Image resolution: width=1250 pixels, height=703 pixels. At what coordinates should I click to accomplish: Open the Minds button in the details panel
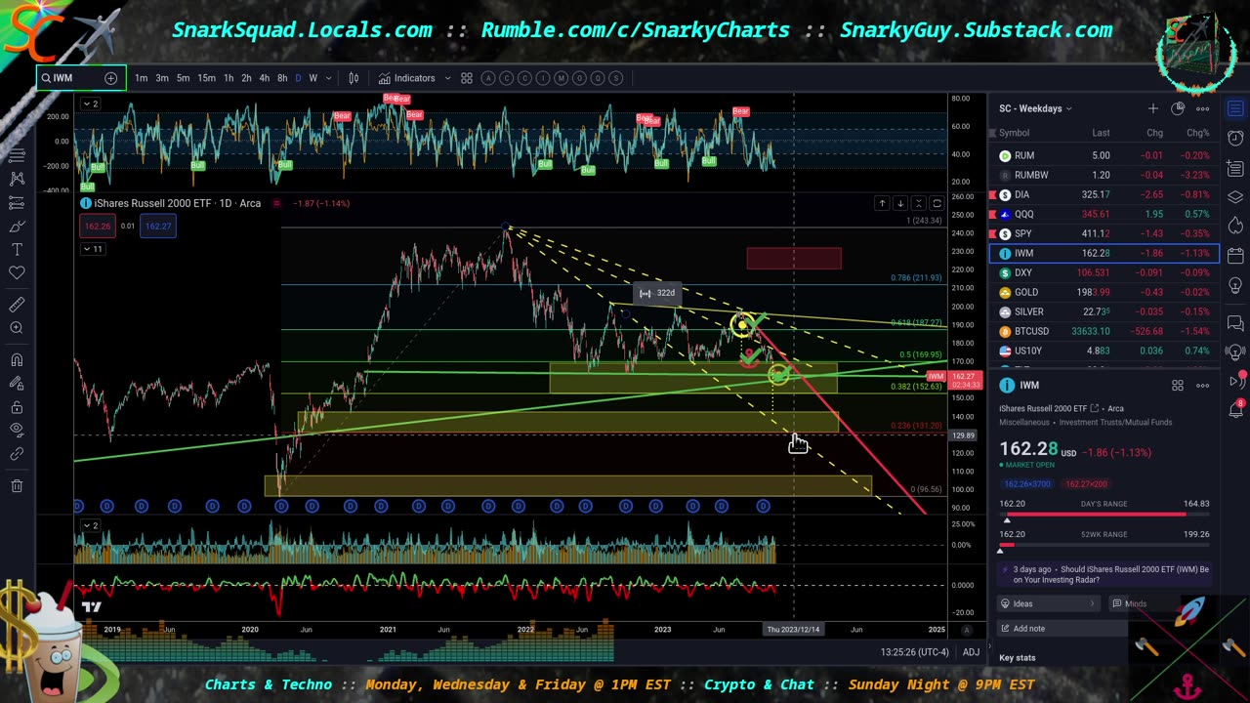tap(1129, 603)
